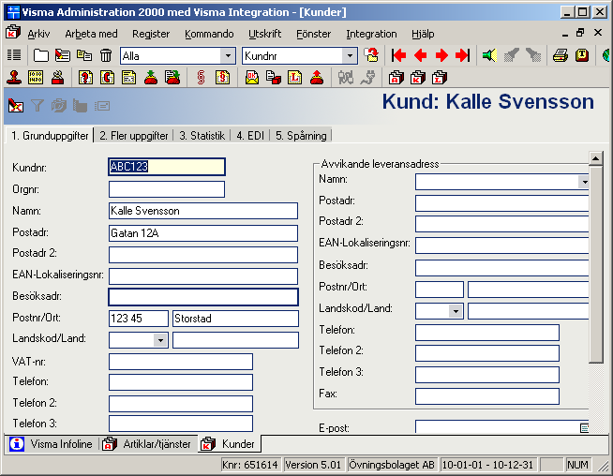The image size is (613, 476).
Task: Click the Kundnr field containing ABC123
Action: point(167,167)
